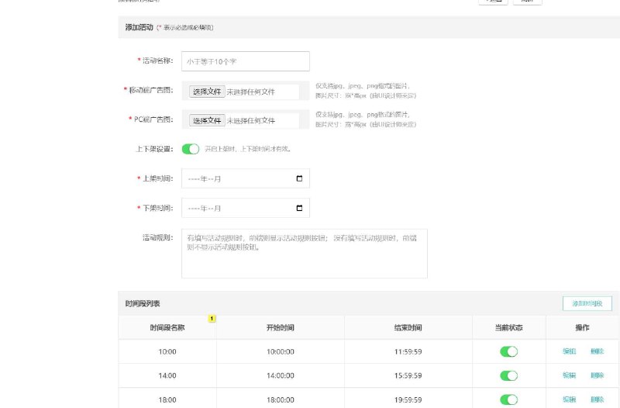
Task: Select the 15:59:59 end time cell
Action: click(x=408, y=375)
